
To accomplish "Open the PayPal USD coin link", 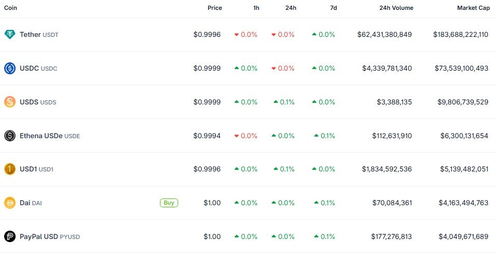I will (x=39, y=236).
